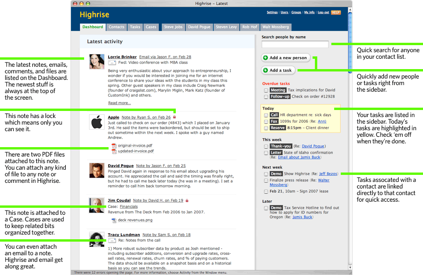Open the Steven Levy tab
The width and height of the screenshot is (423, 275).
tap(227, 27)
